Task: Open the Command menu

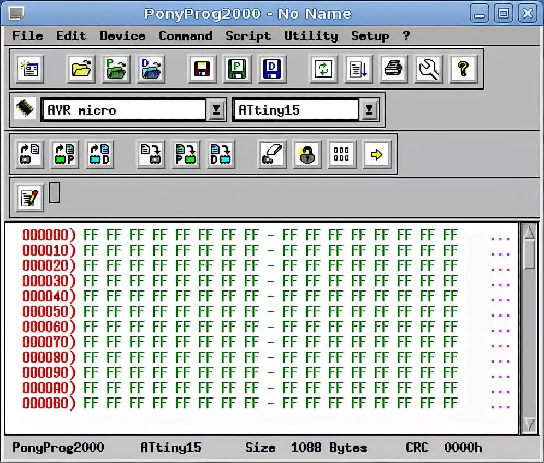Action: tap(186, 35)
